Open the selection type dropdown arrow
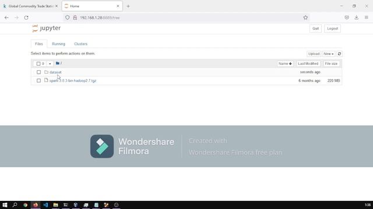This screenshot has width=373, height=209. [50, 63]
